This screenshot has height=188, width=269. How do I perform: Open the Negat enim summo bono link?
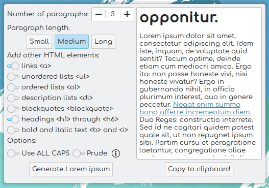pyautogui.click(x=195, y=108)
